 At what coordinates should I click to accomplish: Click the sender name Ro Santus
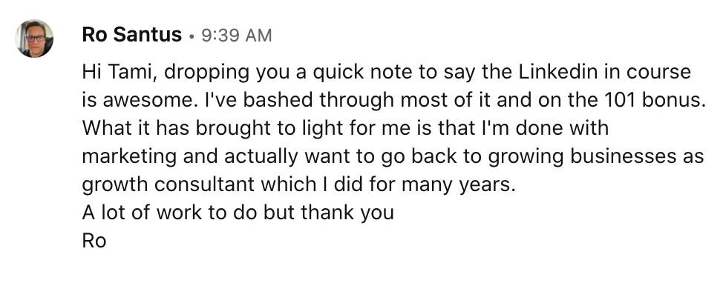(x=132, y=36)
